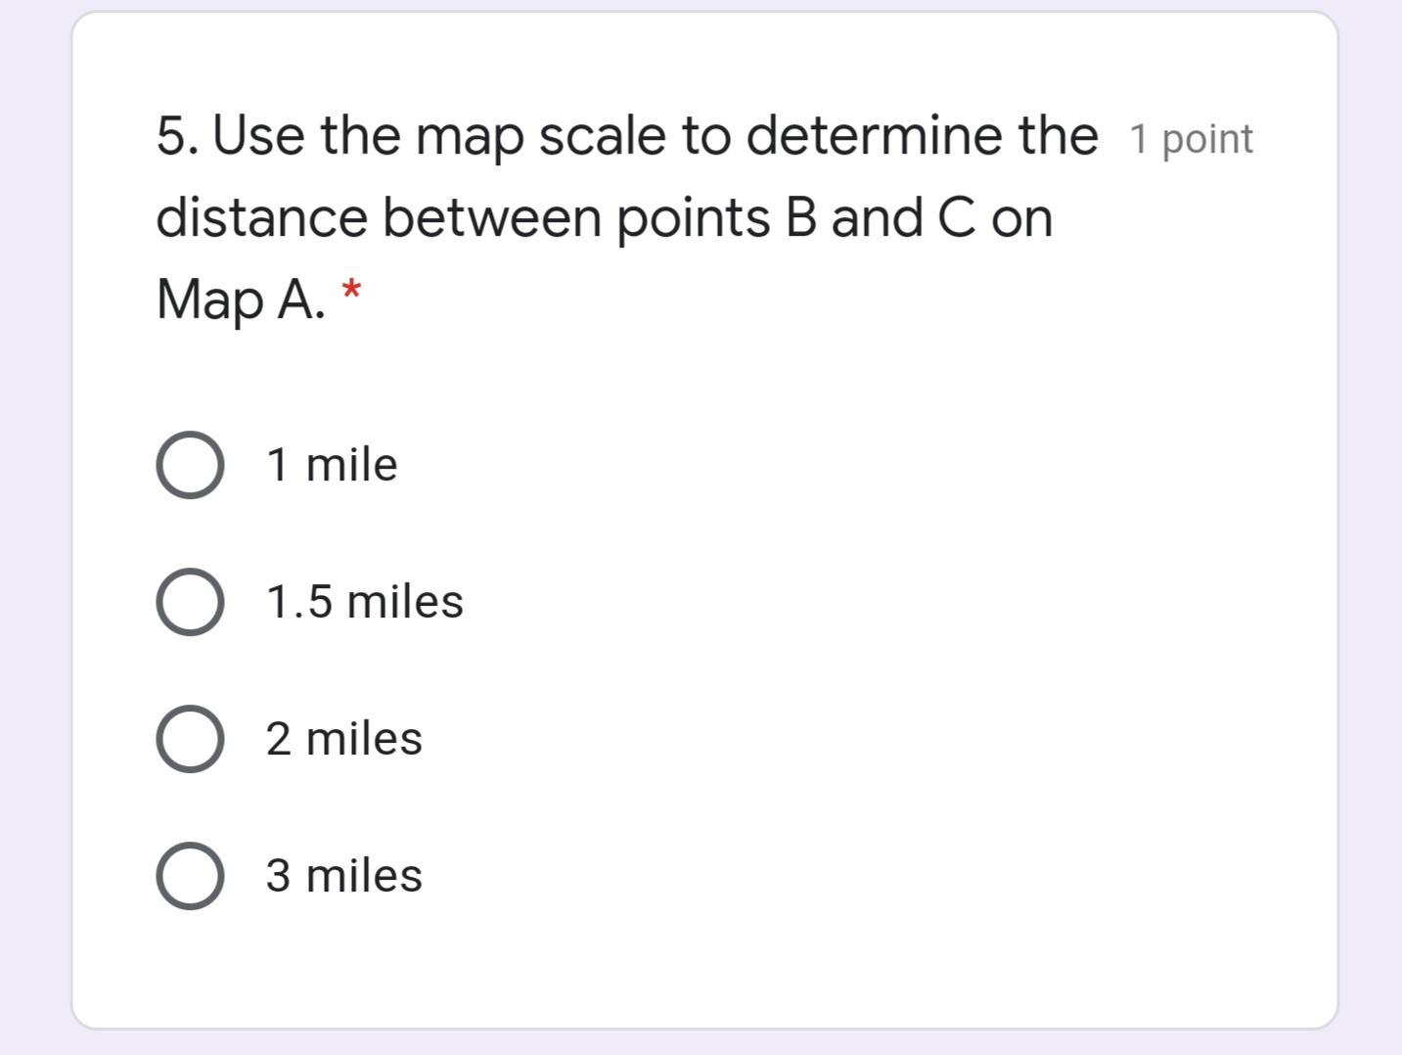
Task: Pick the "2 miles" radio option
Action: 190,739
